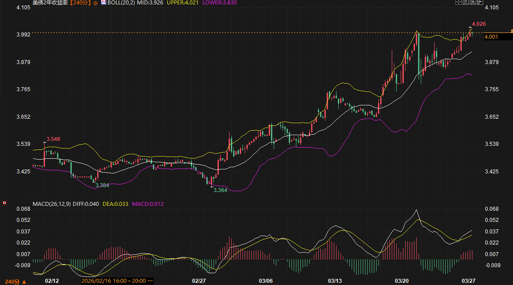The image size is (513, 285).
Task: Click the 3.364 low price marker
Action: (220, 190)
